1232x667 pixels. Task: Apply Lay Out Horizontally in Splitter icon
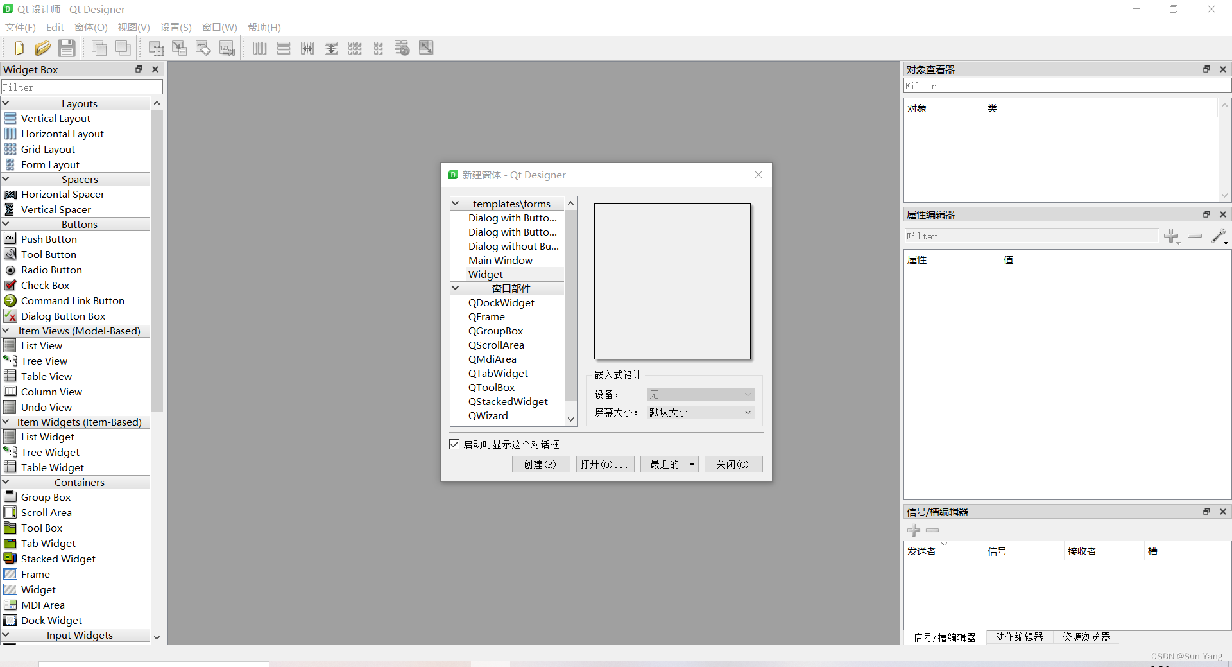(x=307, y=48)
